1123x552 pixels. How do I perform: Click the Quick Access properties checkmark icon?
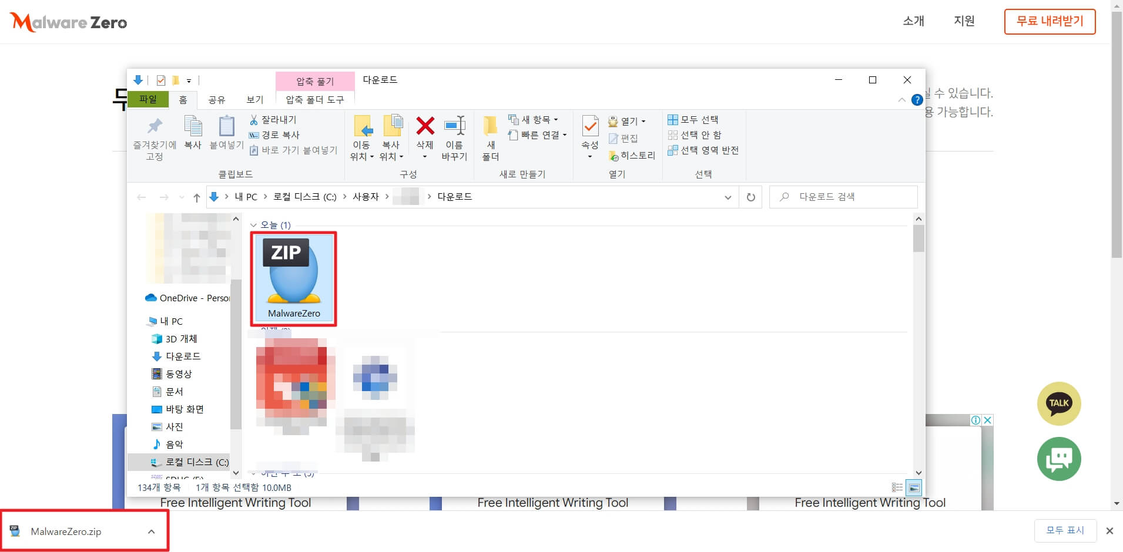pyautogui.click(x=161, y=80)
